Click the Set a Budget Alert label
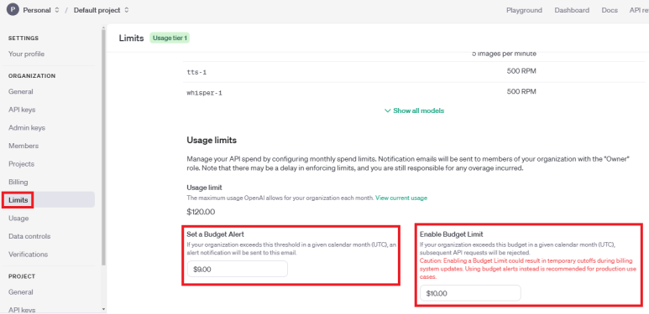The height and width of the screenshot is (314, 649). 215,234
